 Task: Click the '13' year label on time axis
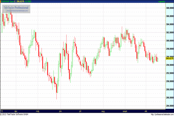tap(2, 111)
